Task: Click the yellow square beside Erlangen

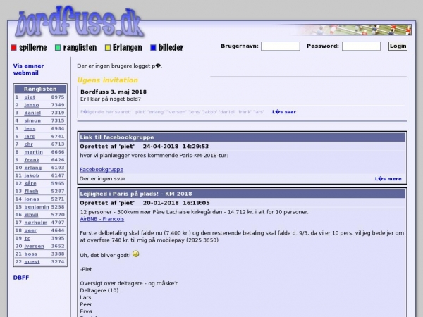Action: (108, 48)
